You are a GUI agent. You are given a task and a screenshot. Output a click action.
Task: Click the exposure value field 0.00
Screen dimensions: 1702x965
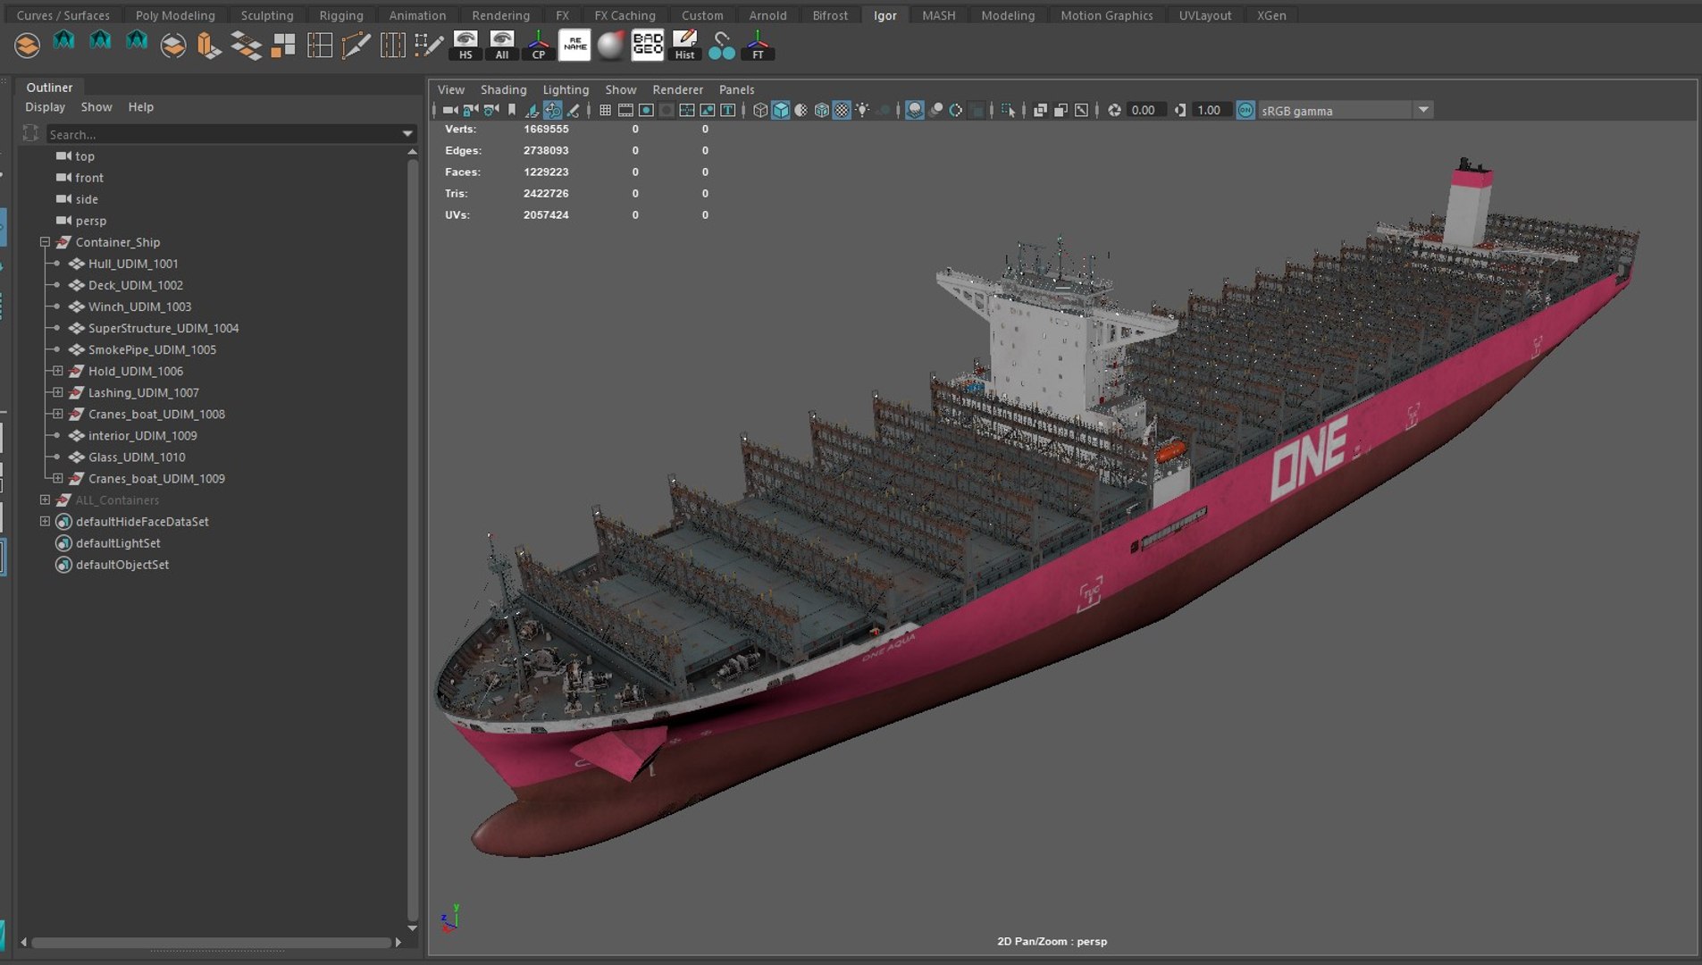click(1145, 110)
